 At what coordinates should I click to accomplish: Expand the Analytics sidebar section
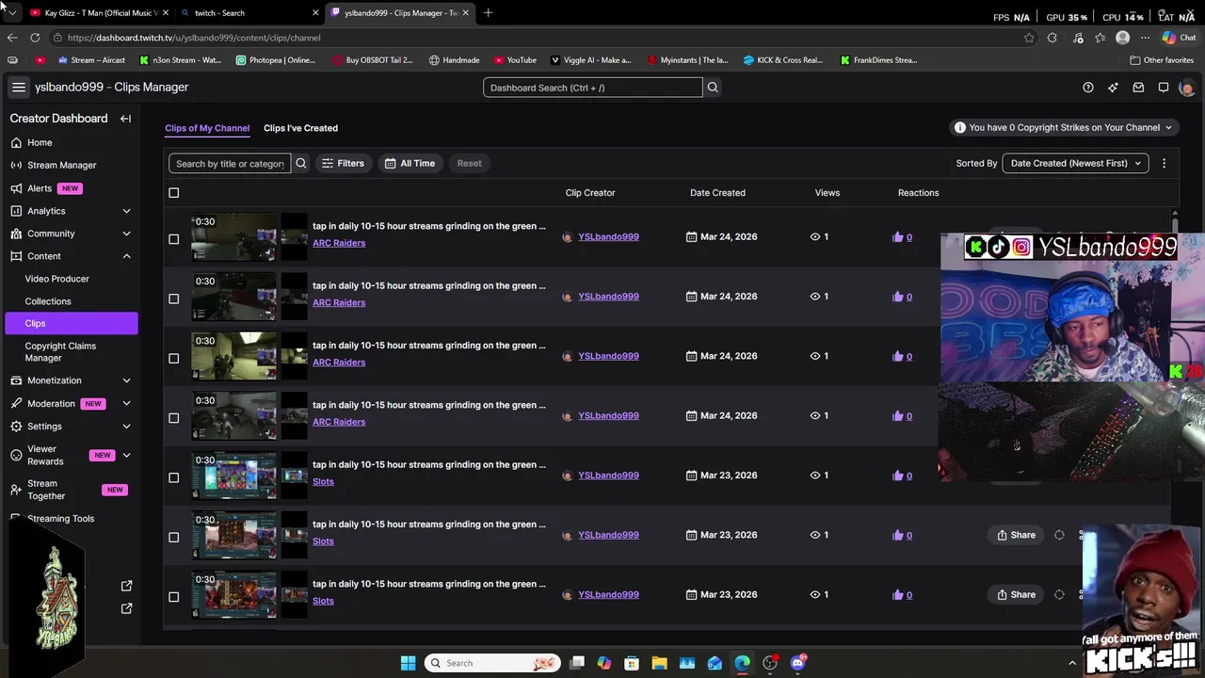tap(126, 211)
